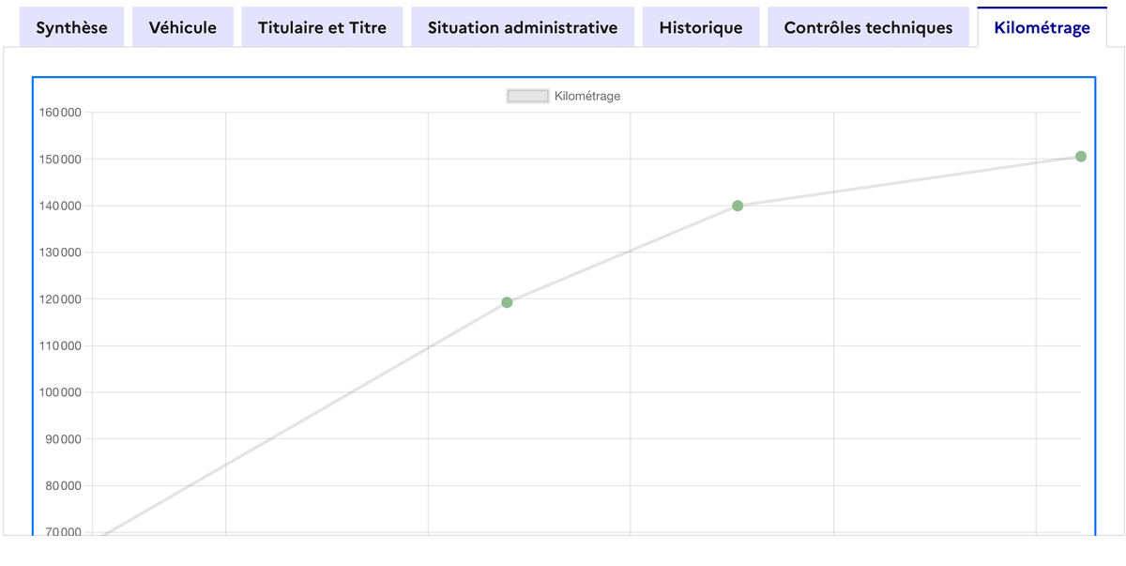Click the 110 000 y-axis label
This screenshot has width=1126, height=566.
coord(60,346)
